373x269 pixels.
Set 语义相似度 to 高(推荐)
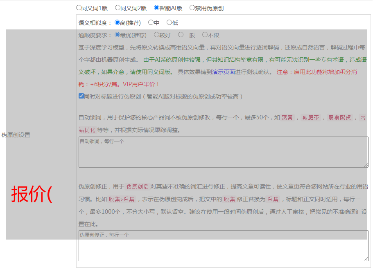[x=118, y=22]
